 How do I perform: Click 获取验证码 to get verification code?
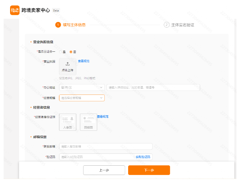143,157
